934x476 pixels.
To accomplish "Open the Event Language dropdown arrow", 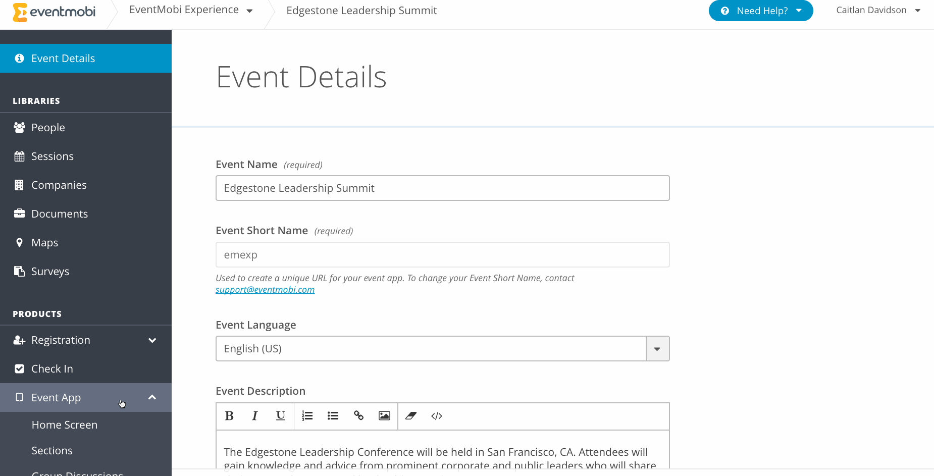I will (657, 349).
